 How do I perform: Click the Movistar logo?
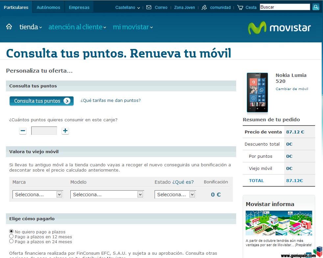pyautogui.click(x=279, y=28)
